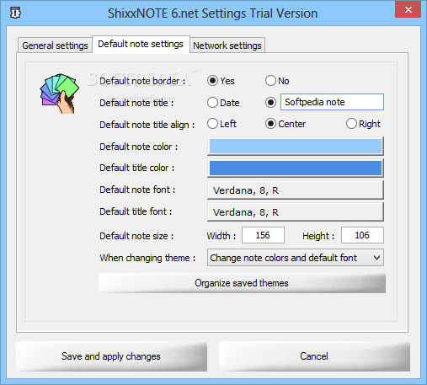Change the default title font Verdana button
This screenshot has width=427, height=385.
[x=296, y=211]
